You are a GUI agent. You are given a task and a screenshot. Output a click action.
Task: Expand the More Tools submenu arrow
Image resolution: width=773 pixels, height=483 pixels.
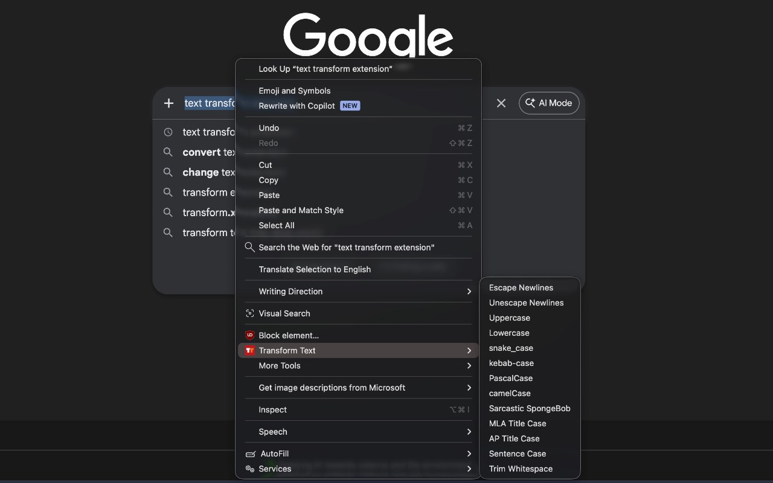point(469,366)
